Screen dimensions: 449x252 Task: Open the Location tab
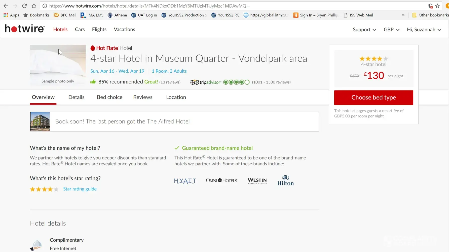[x=176, y=97]
